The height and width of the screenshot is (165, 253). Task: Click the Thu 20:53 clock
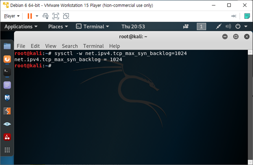coord(133,26)
